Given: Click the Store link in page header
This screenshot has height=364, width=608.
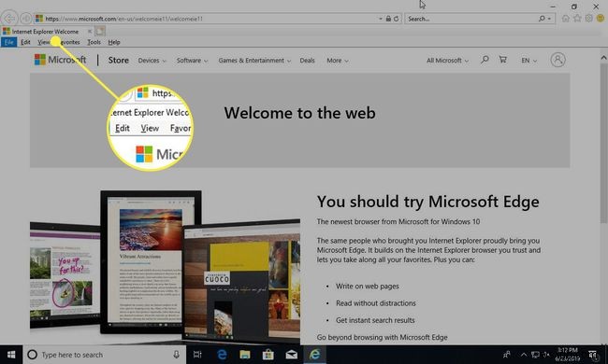Looking at the screenshot, I should tap(118, 60).
